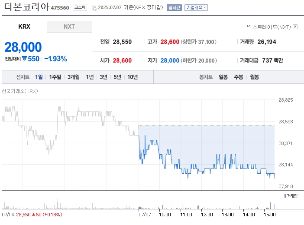
Task: Click the 하한가 20,000 text
Action: (199, 60)
